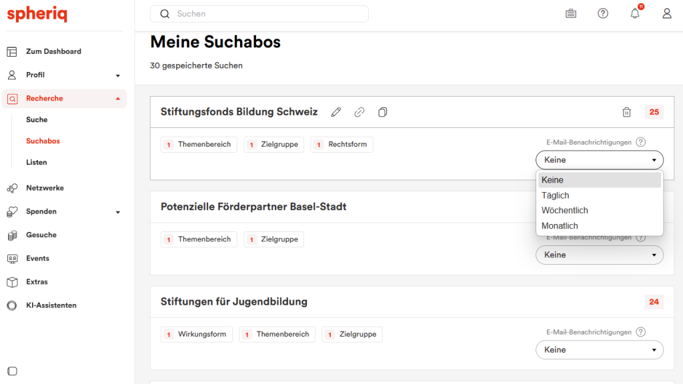683x384 pixels.
Task: Edit Stiftungsfonds Bildung Schweiz with pencil icon
Action: pyautogui.click(x=336, y=112)
